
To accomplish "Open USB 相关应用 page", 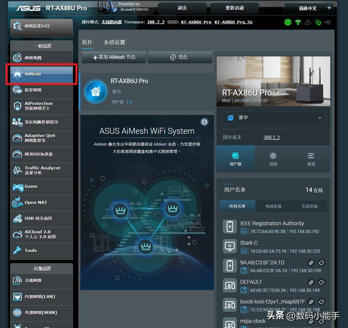I will click(41, 218).
